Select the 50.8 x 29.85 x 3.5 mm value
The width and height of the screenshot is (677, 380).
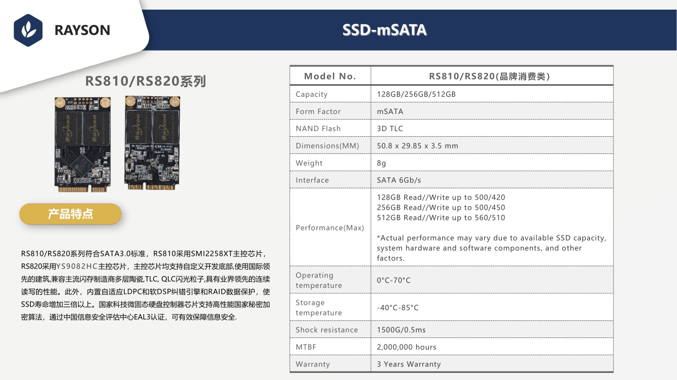tap(417, 146)
